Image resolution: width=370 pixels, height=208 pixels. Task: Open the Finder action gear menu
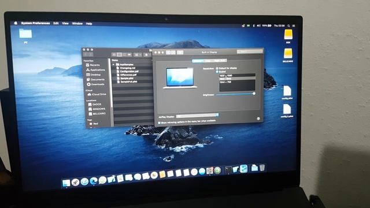[x=147, y=55]
